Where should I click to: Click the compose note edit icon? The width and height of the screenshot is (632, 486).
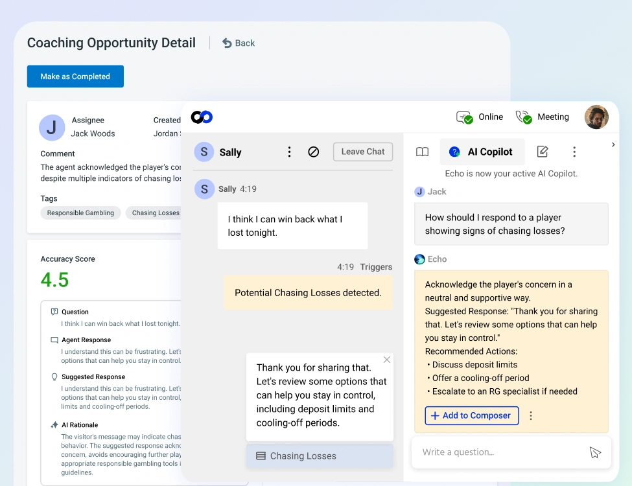click(x=543, y=152)
